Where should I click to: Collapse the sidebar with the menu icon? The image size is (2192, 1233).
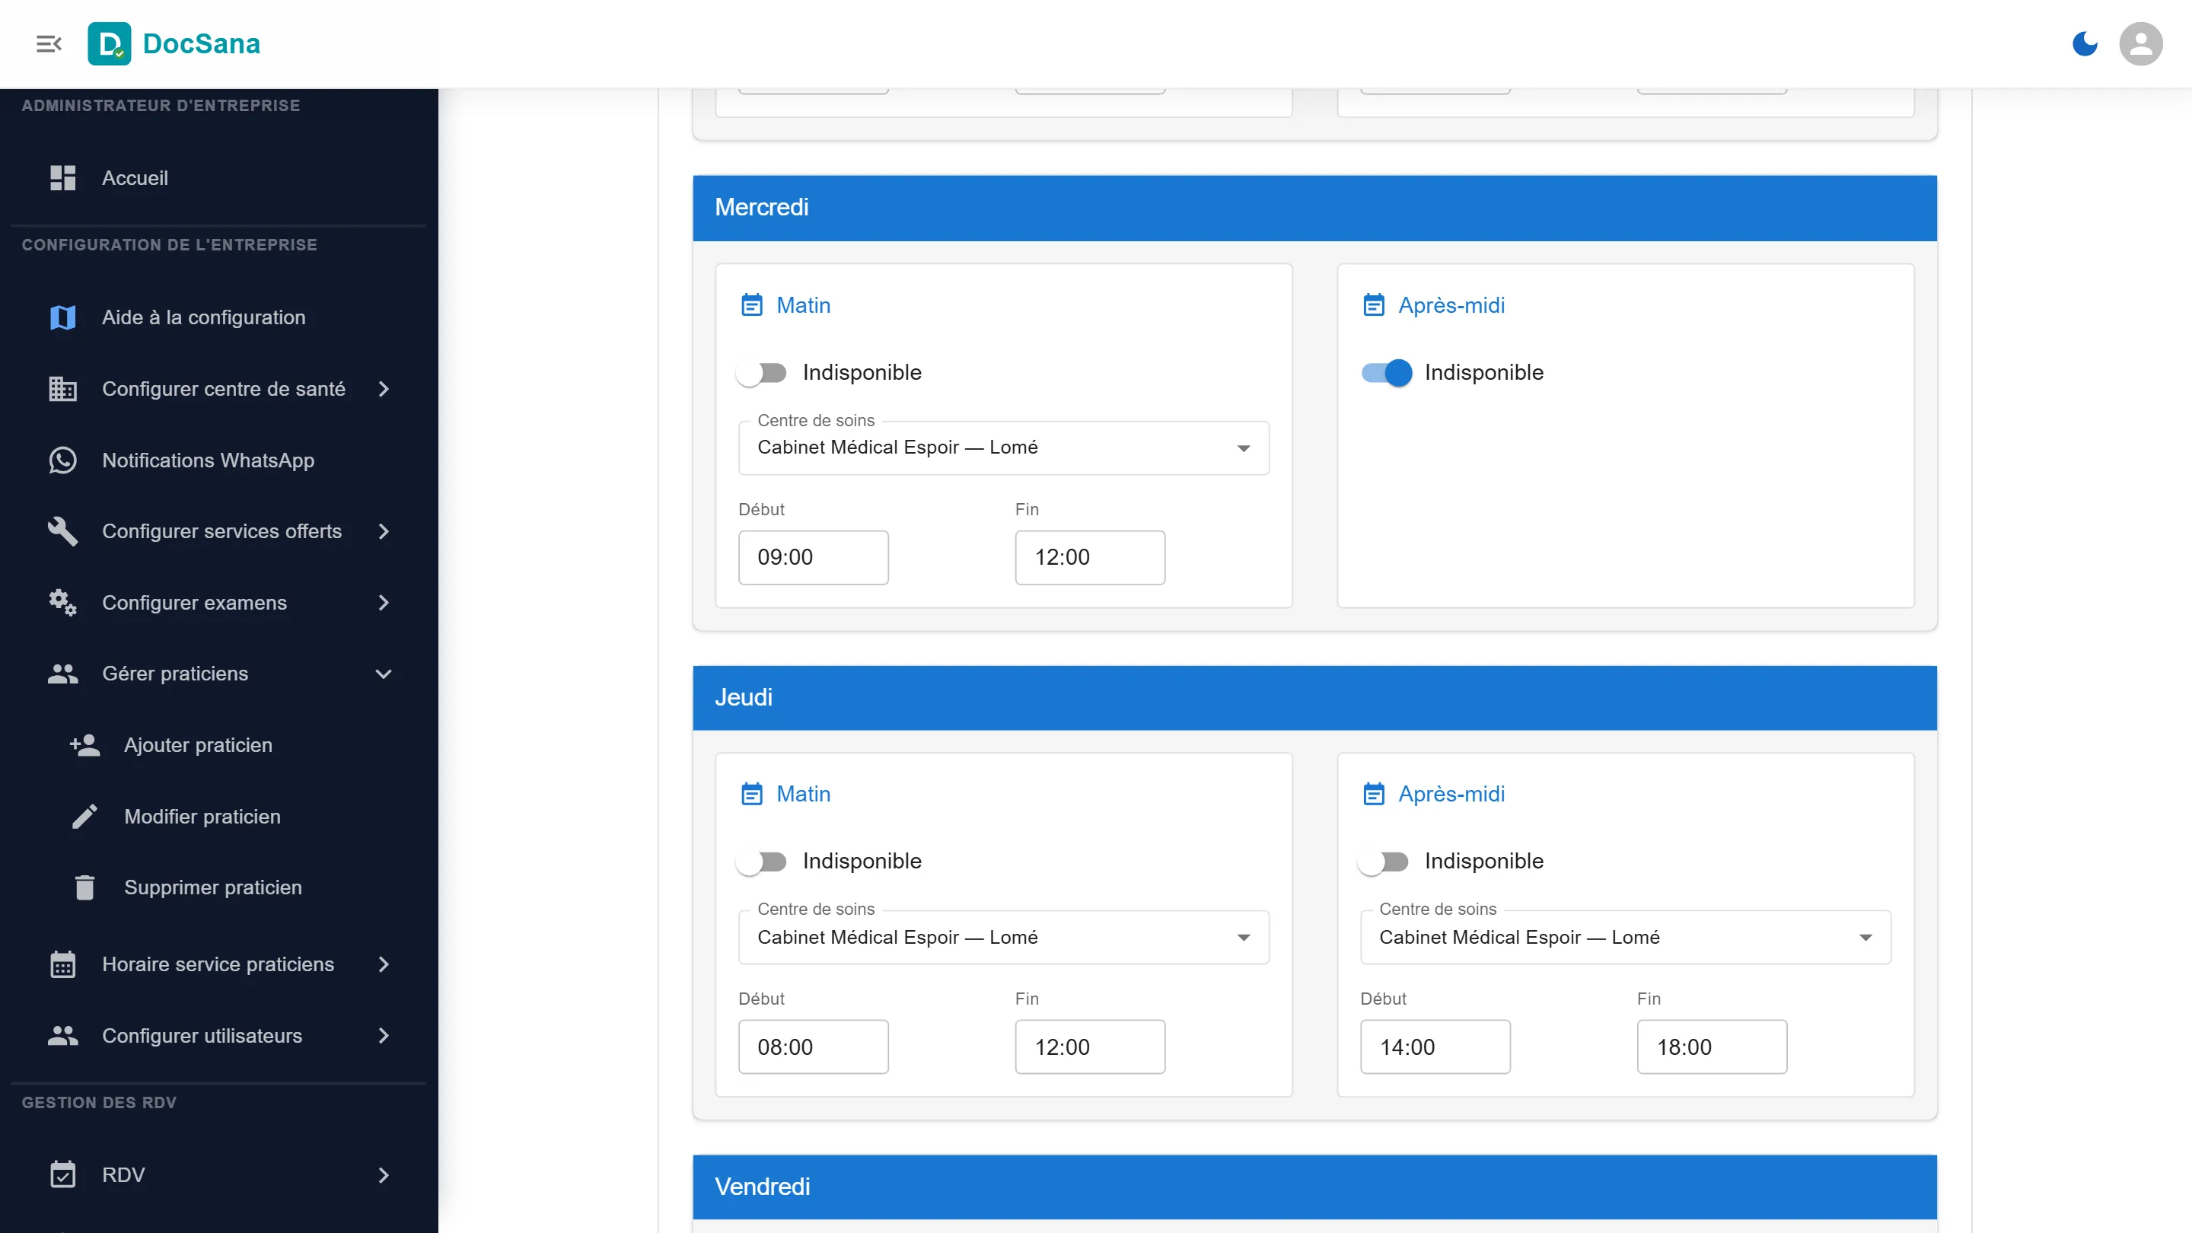(49, 43)
